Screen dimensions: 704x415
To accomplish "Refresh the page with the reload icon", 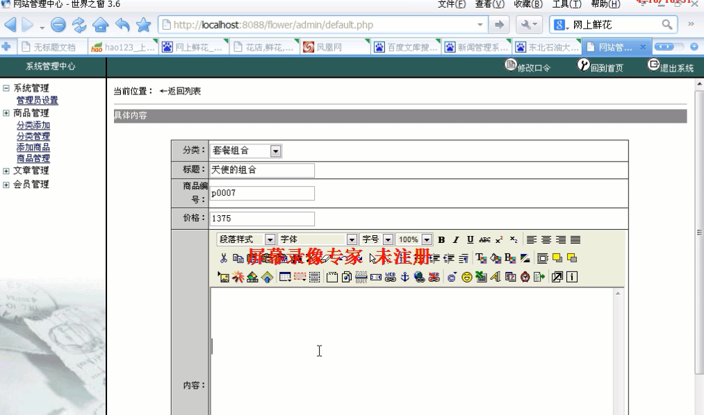I will [x=79, y=25].
